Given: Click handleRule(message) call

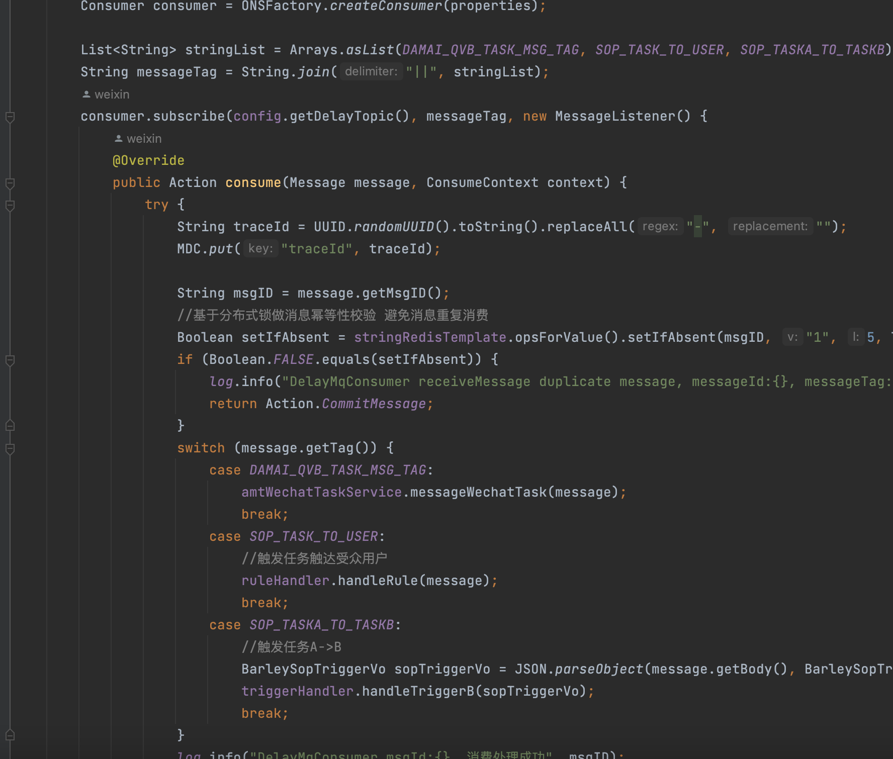Looking at the screenshot, I should (414, 581).
